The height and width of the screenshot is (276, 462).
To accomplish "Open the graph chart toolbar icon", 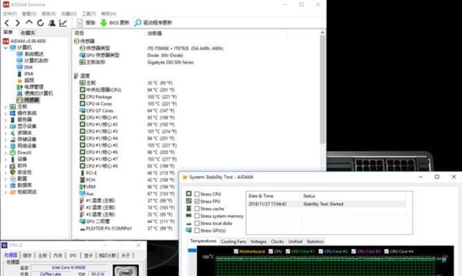I will click(x=63, y=23).
